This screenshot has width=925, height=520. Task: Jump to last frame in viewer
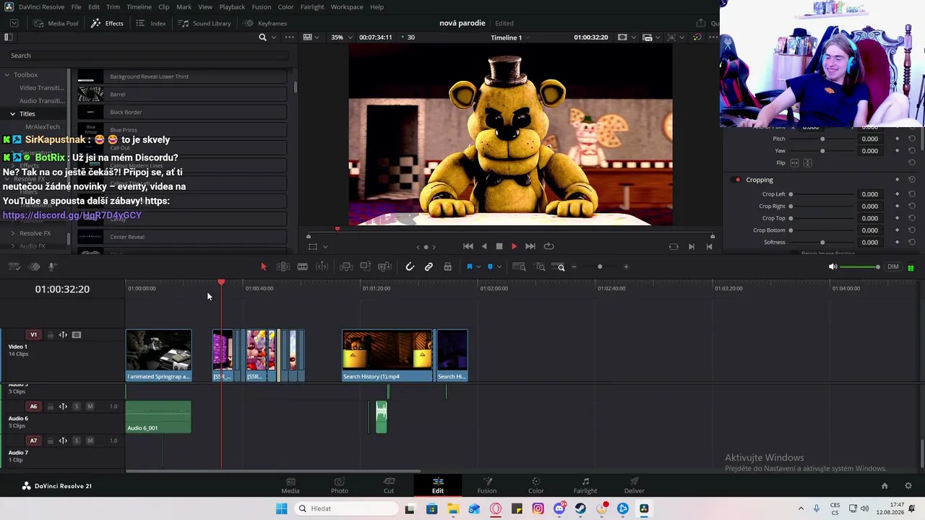click(530, 246)
